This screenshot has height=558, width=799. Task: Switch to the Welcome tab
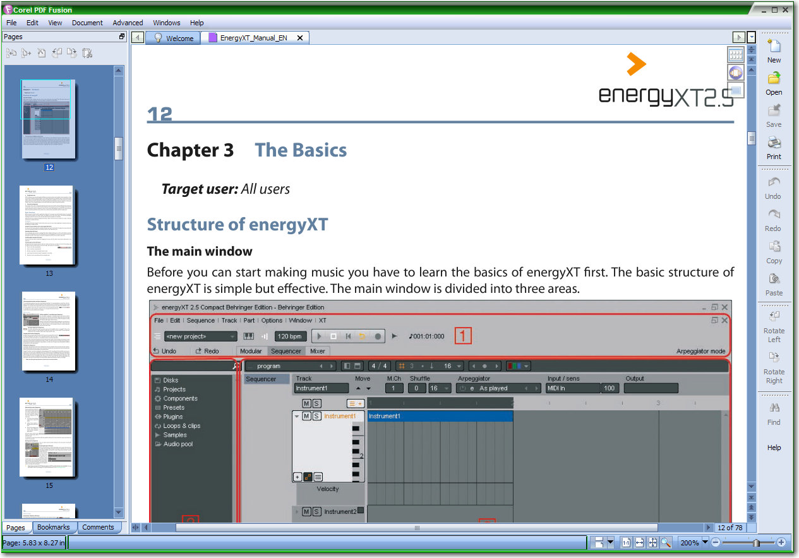click(173, 38)
